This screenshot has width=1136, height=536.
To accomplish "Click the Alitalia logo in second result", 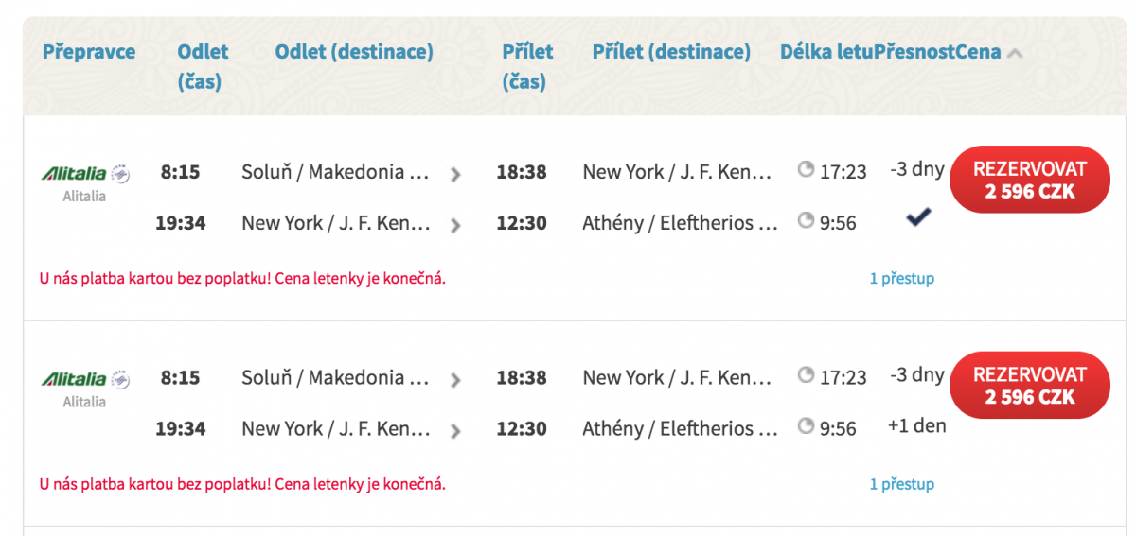I will (x=84, y=379).
